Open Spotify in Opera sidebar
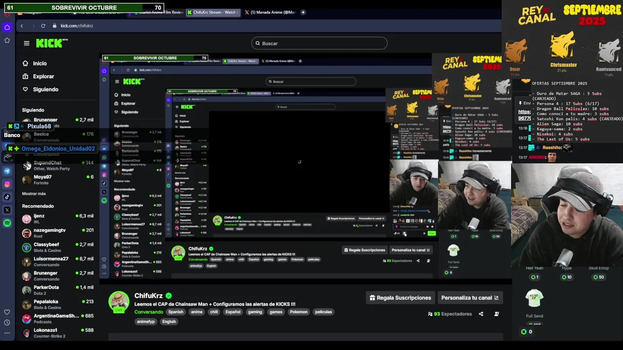 click(7, 223)
